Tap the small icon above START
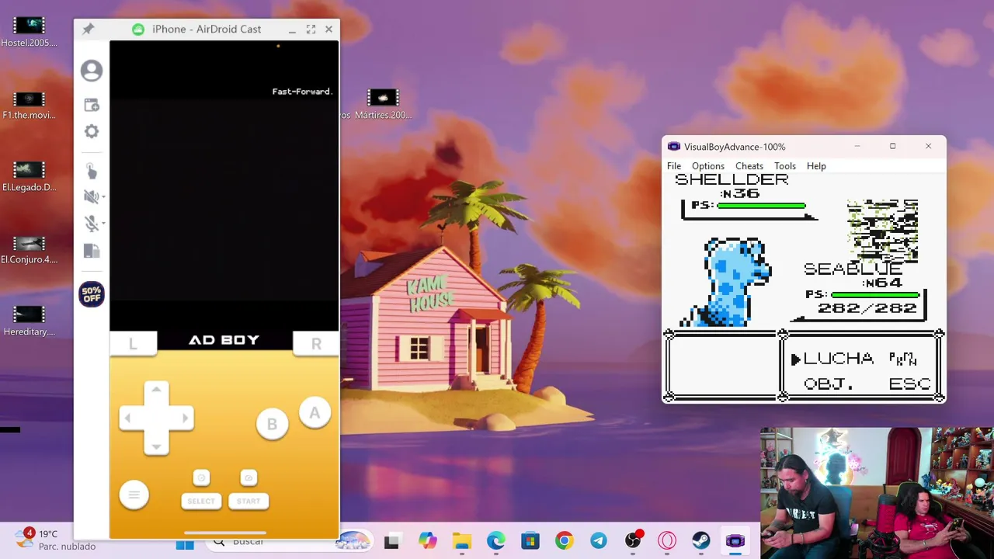The width and height of the screenshot is (994, 559). click(x=248, y=477)
